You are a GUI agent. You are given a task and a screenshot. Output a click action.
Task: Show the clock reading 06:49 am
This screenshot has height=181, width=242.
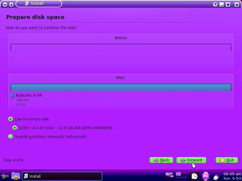(232, 174)
